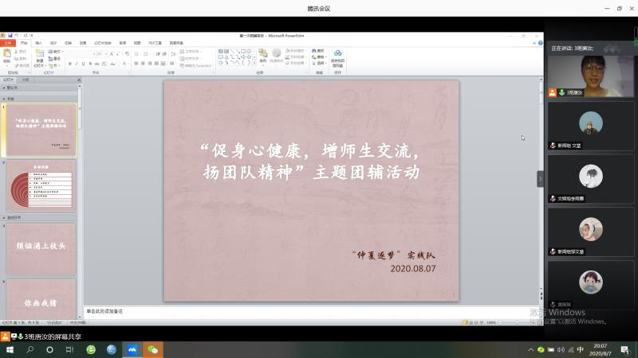This screenshot has width=638, height=358.
Task: Open the font size dropdown
Action: 108,53
